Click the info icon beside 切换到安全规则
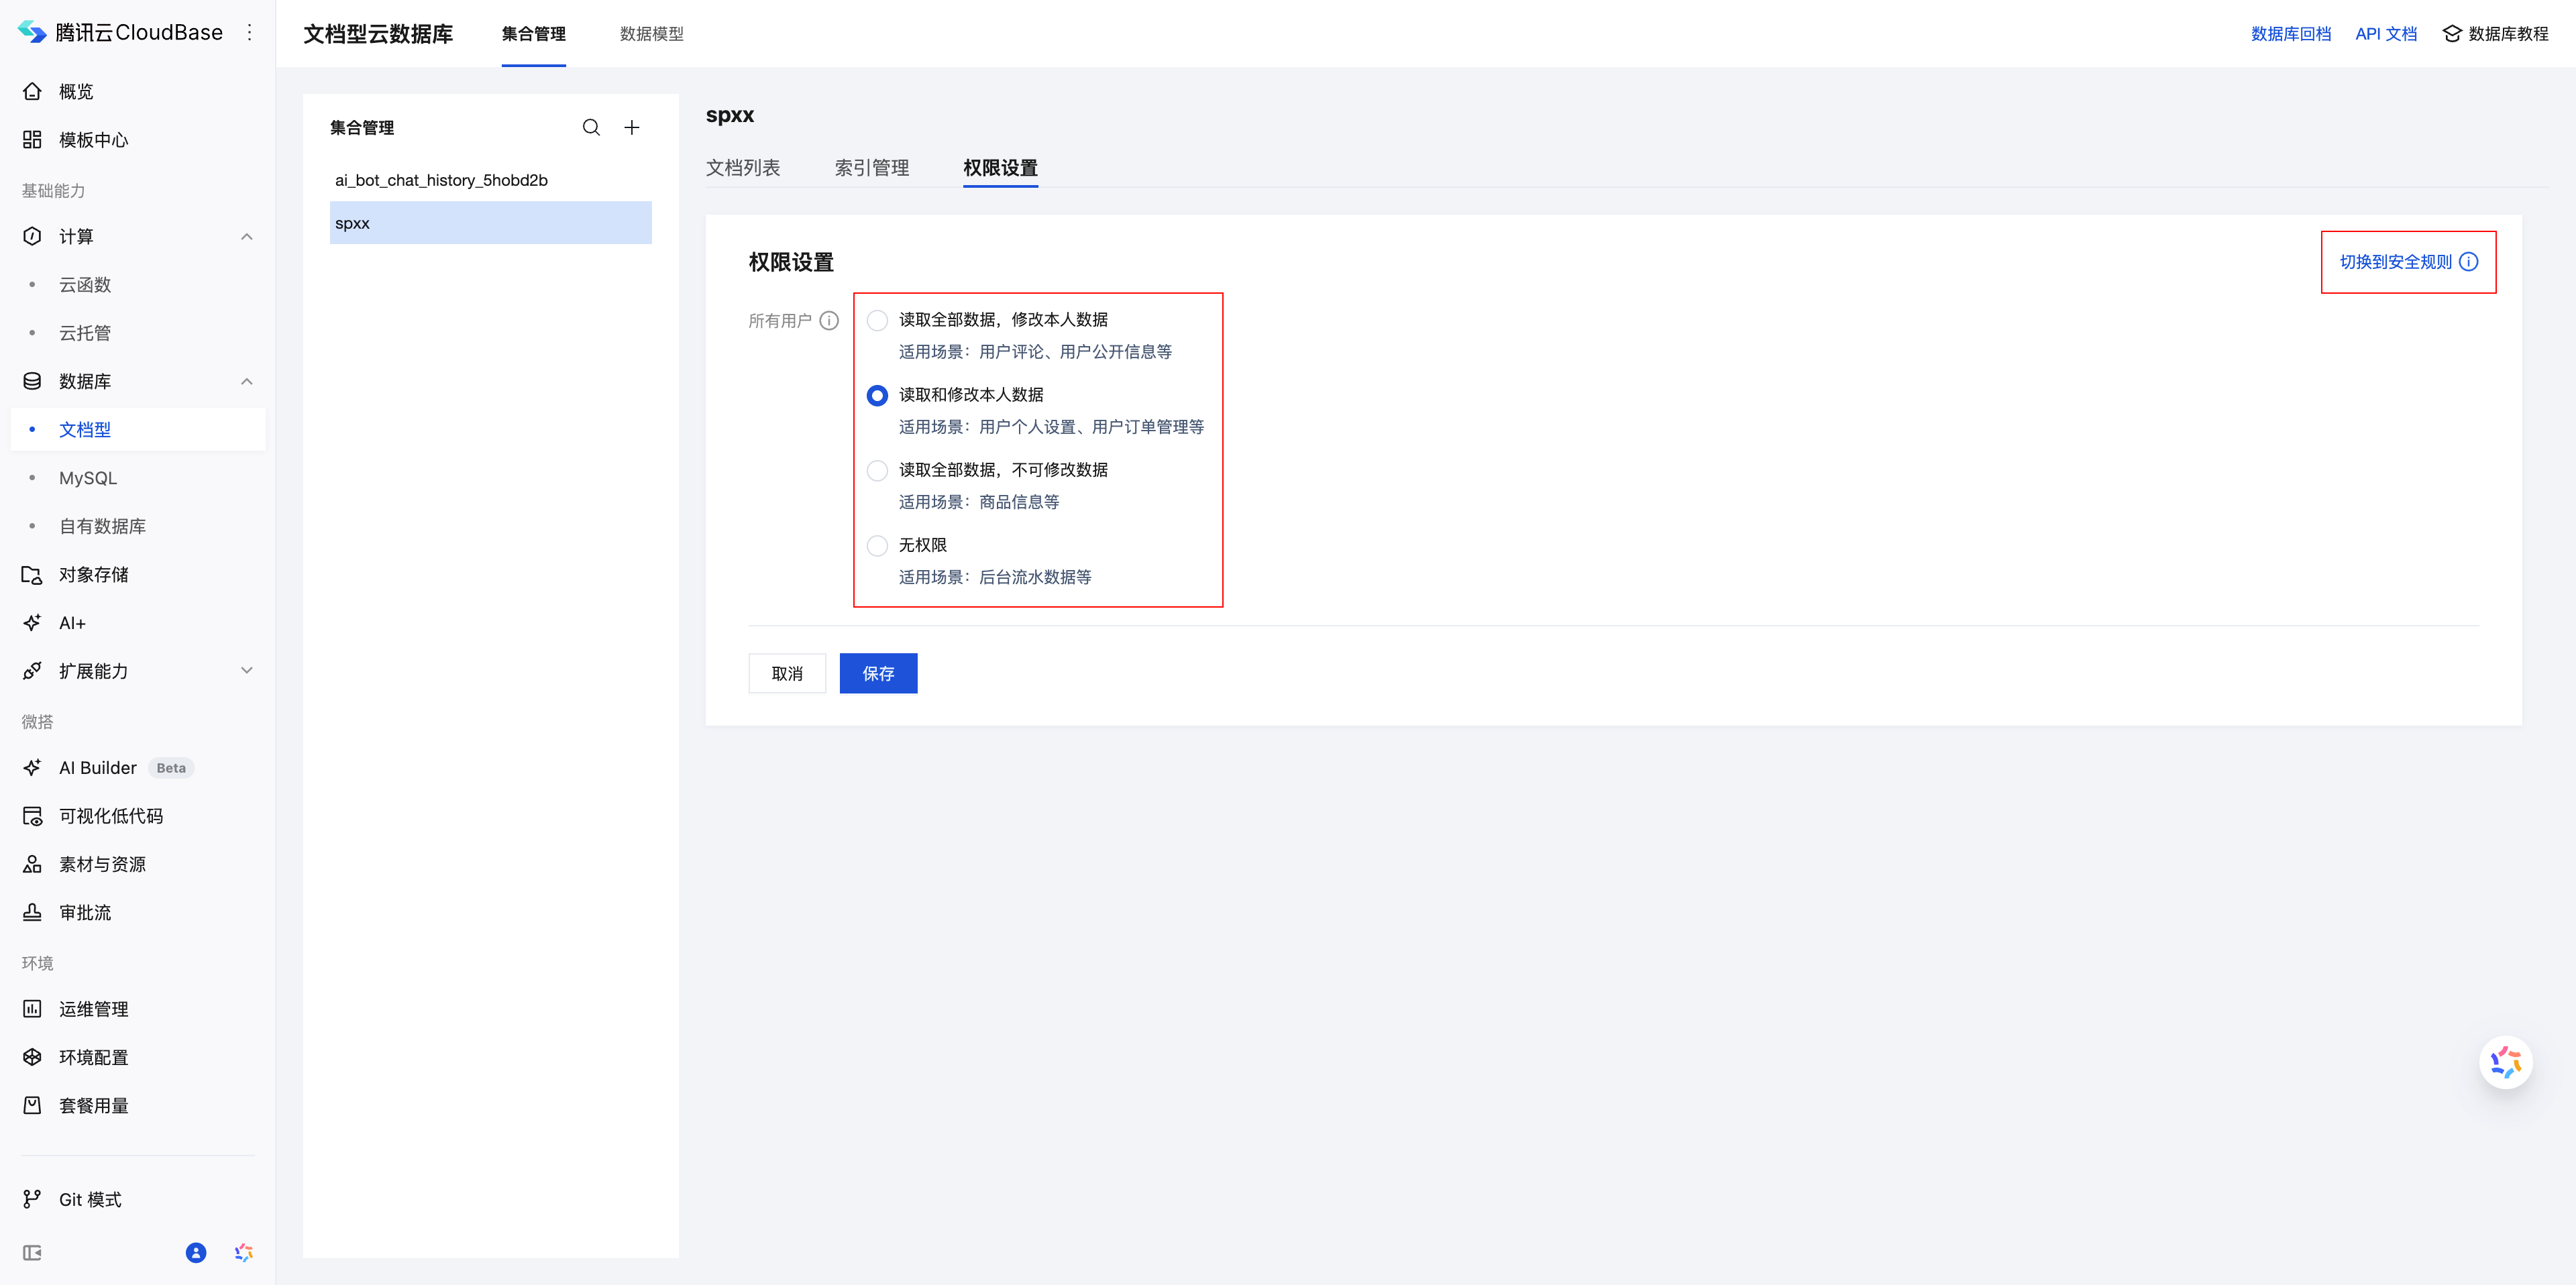This screenshot has height=1285, width=2576. (x=2468, y=262)
